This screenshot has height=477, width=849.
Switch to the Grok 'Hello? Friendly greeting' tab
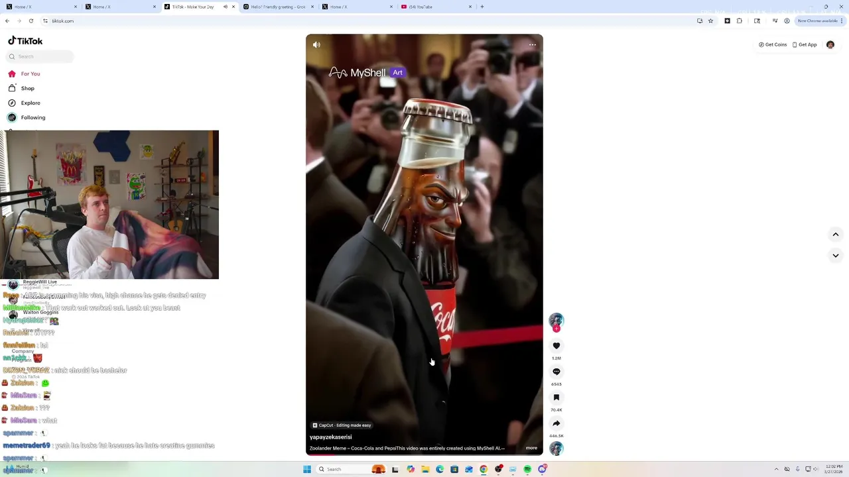[277, 7]
